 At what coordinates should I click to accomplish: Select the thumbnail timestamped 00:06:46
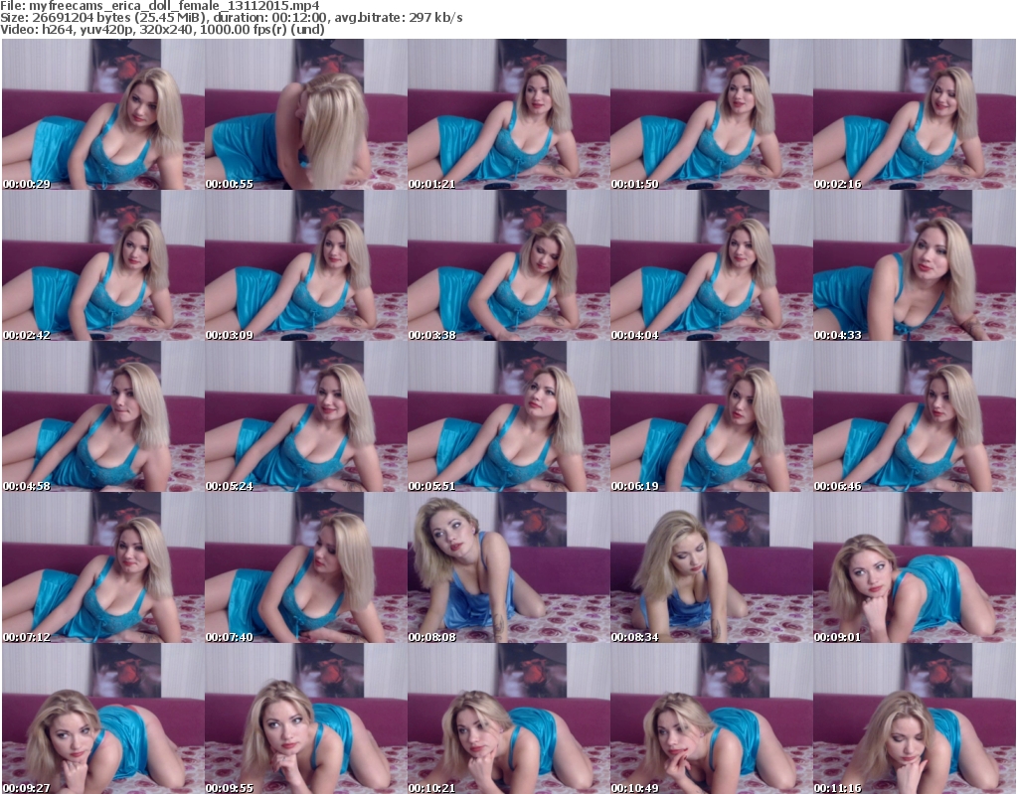click(x=915, y=416)
